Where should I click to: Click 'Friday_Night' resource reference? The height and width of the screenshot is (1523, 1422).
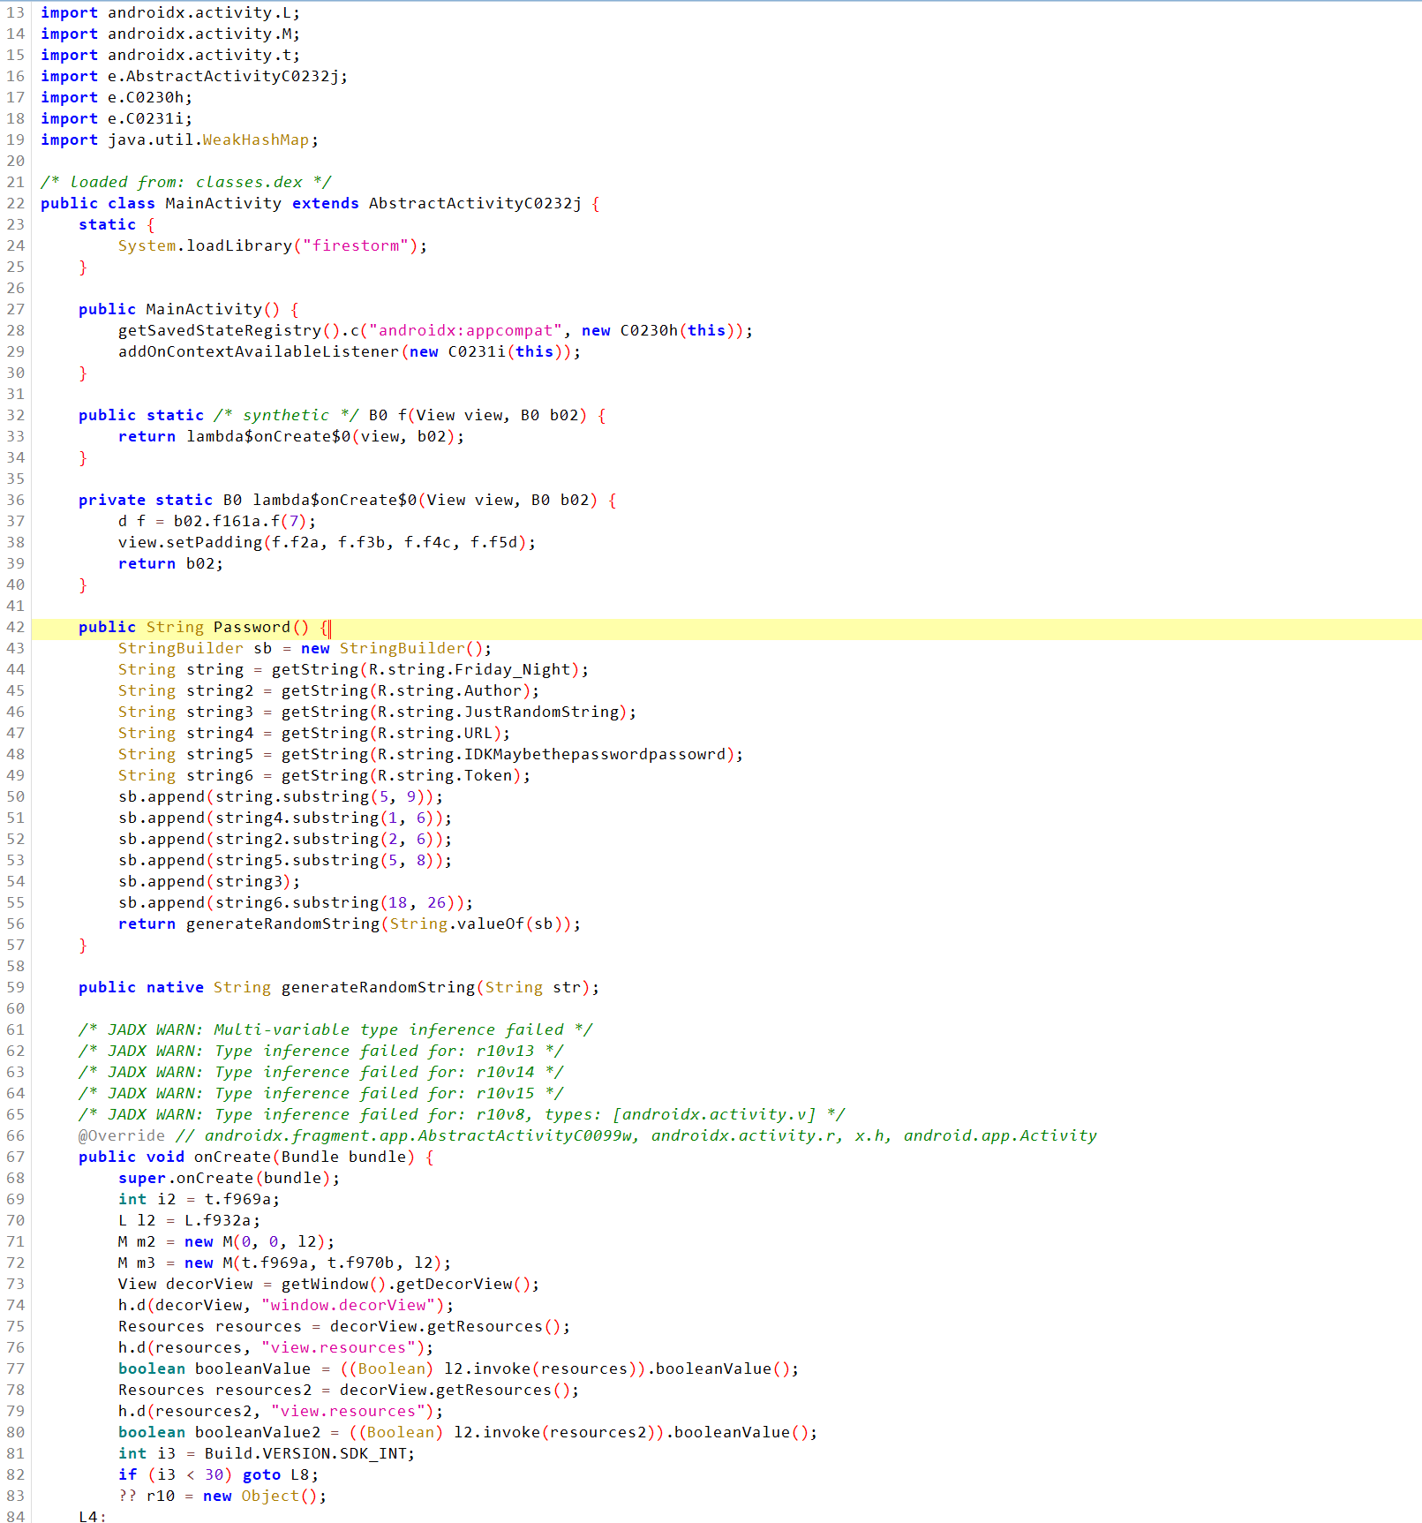point(513,669)
